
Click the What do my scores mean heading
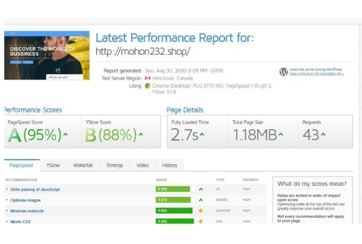point(312,184)
